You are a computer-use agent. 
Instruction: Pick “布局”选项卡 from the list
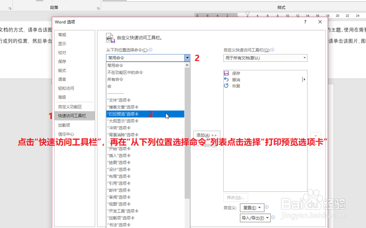[x=145, y=176]
